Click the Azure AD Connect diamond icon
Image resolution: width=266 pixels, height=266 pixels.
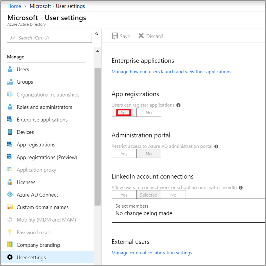click(10, 194)
